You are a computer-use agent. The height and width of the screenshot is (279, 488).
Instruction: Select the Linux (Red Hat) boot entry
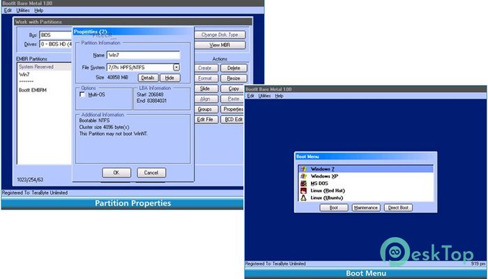click(x=366, y=190)
